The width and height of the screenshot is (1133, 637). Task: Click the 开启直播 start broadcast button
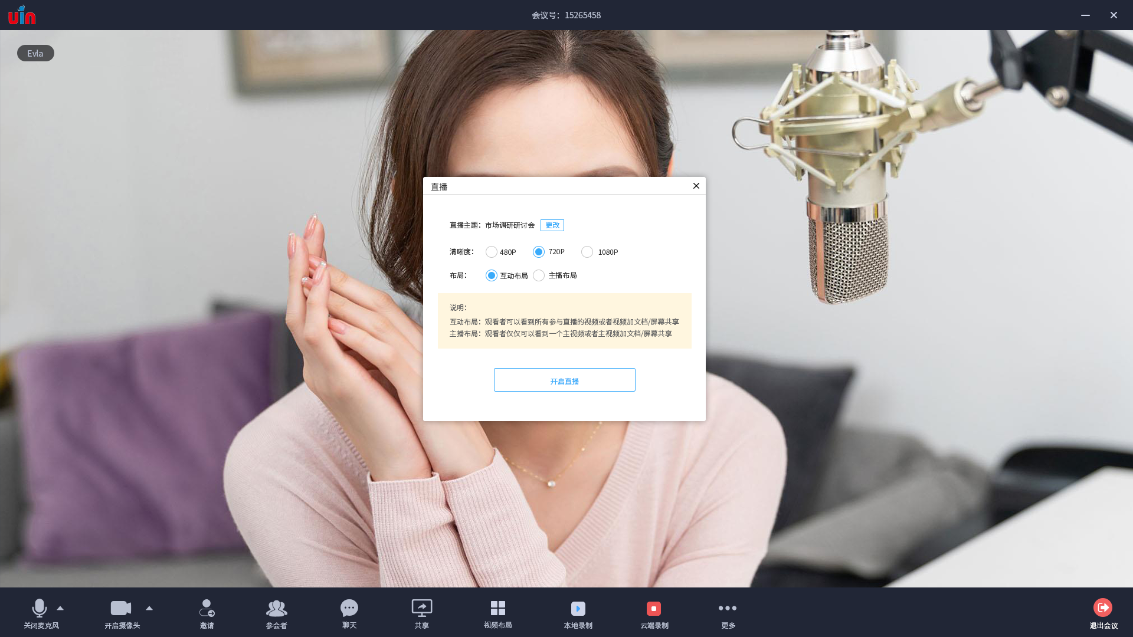tap(564, 380)
